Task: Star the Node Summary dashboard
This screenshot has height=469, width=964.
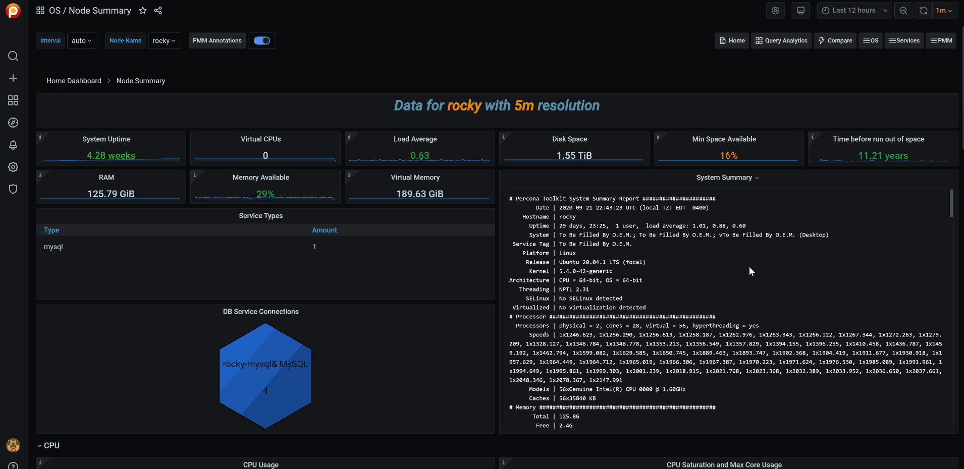Action: point(143,10)
